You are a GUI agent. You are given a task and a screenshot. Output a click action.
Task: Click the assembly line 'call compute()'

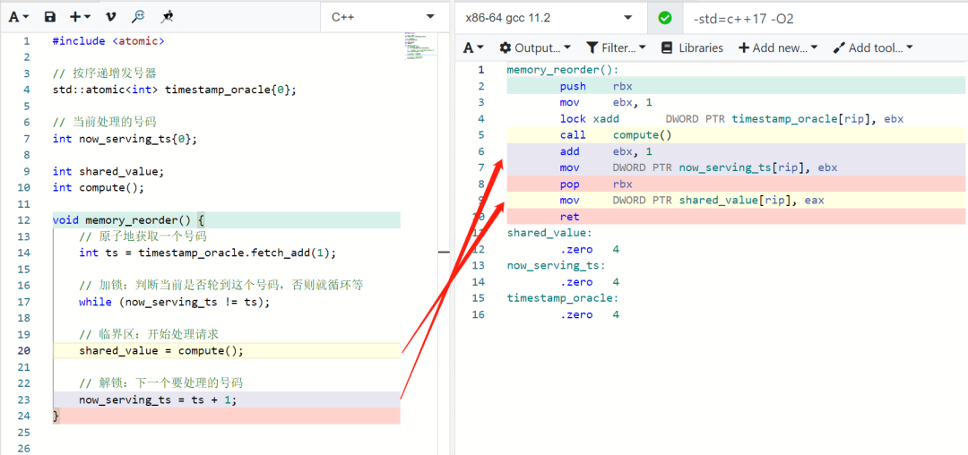[616, 135]
